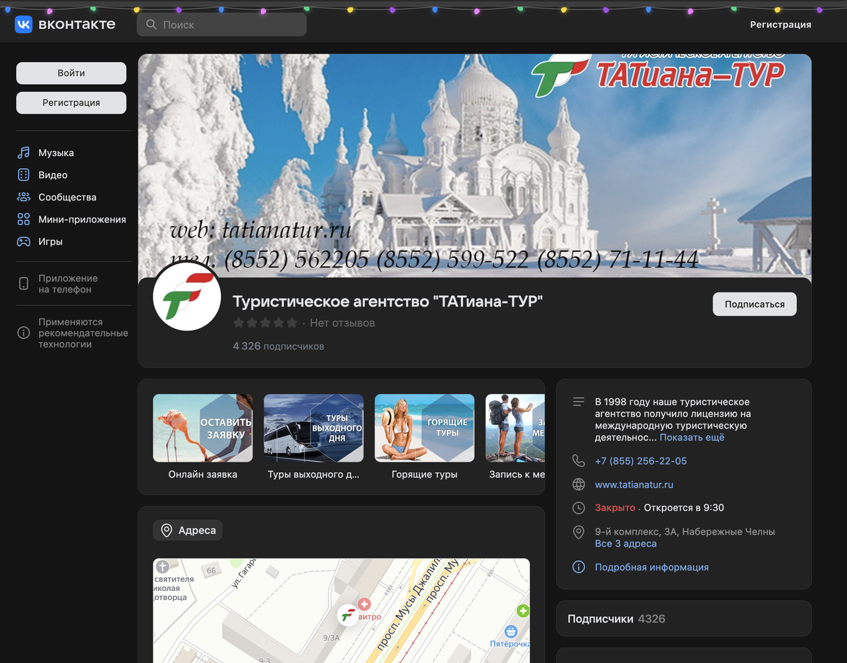Image resolution: width=847 pixels, height=663 pixels.
Task: Click the cover banner image
Action: [474, 165]
